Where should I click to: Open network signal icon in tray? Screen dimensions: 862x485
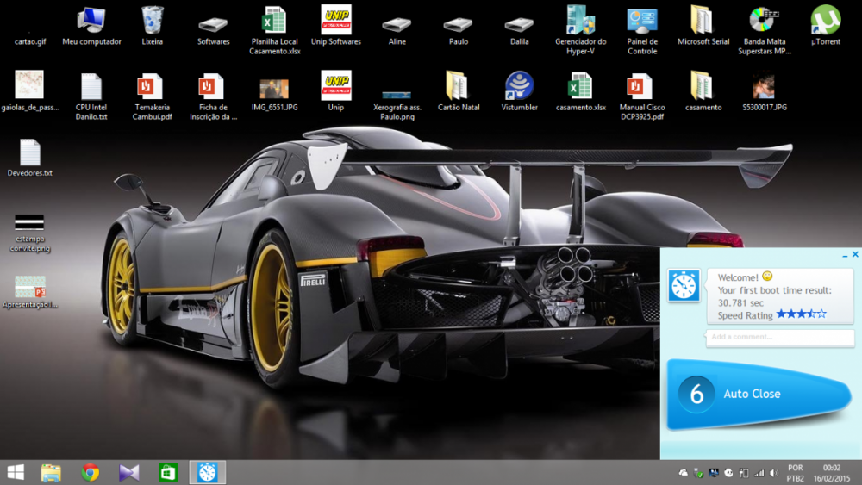click(759, 473)
